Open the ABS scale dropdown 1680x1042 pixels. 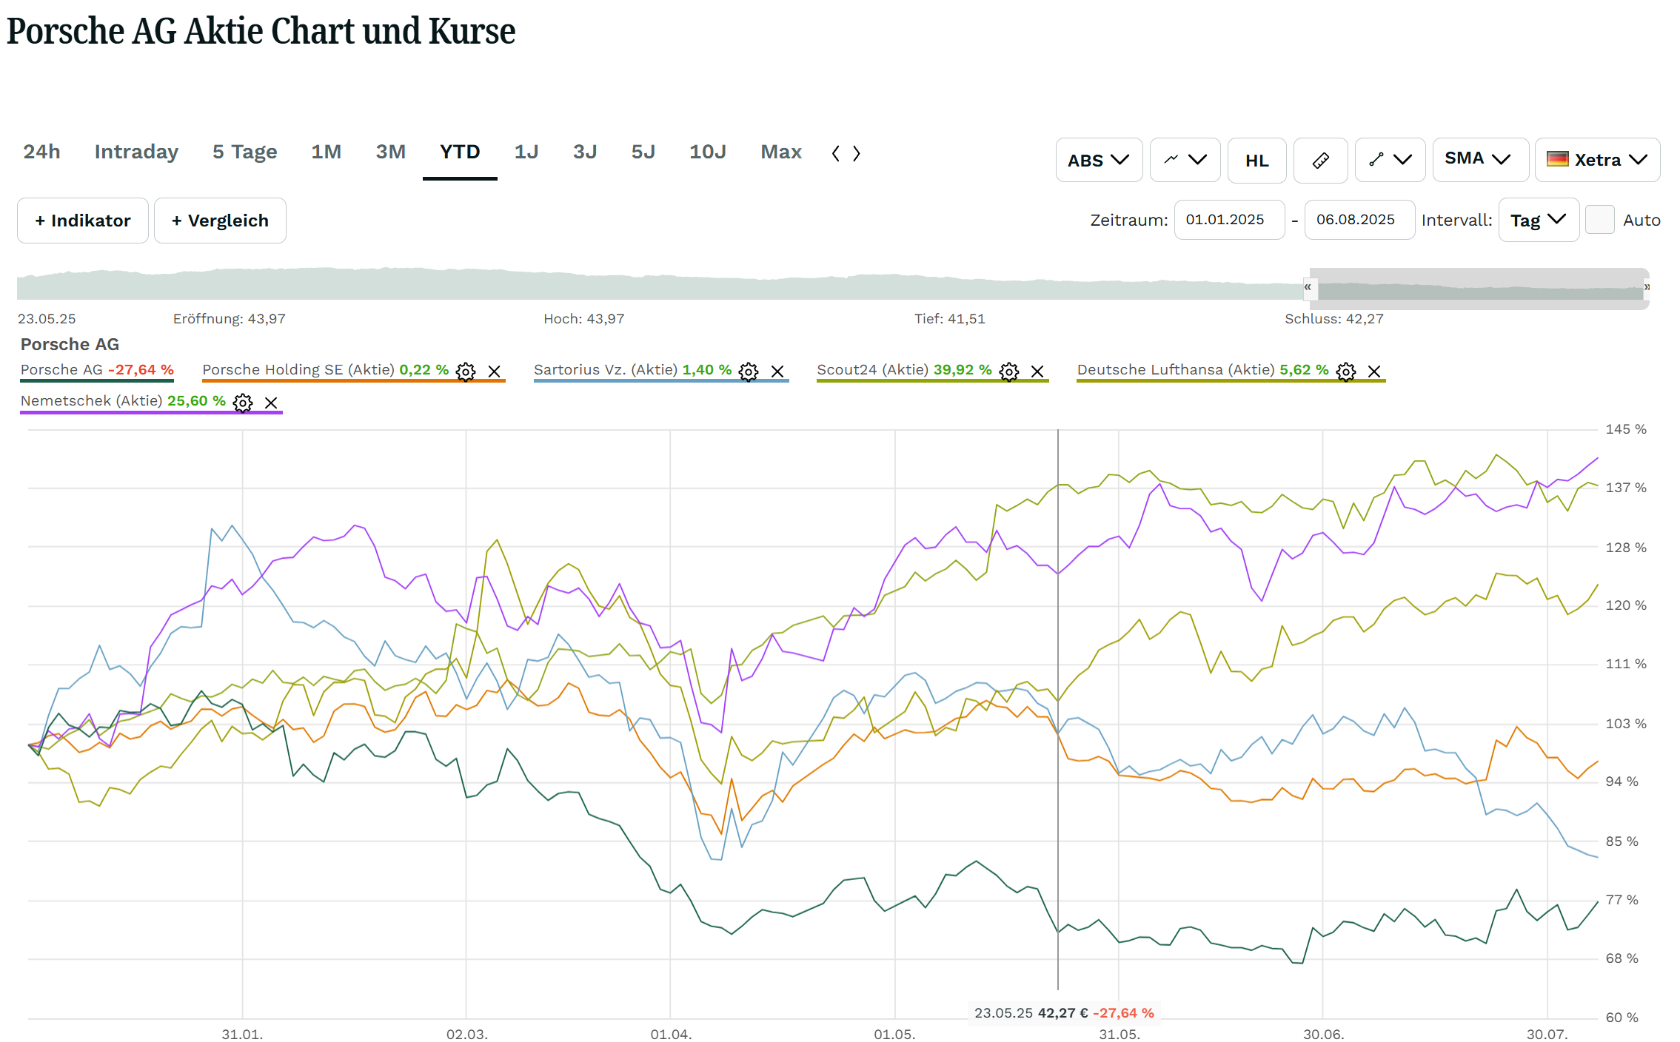(x=1099, y=160)
